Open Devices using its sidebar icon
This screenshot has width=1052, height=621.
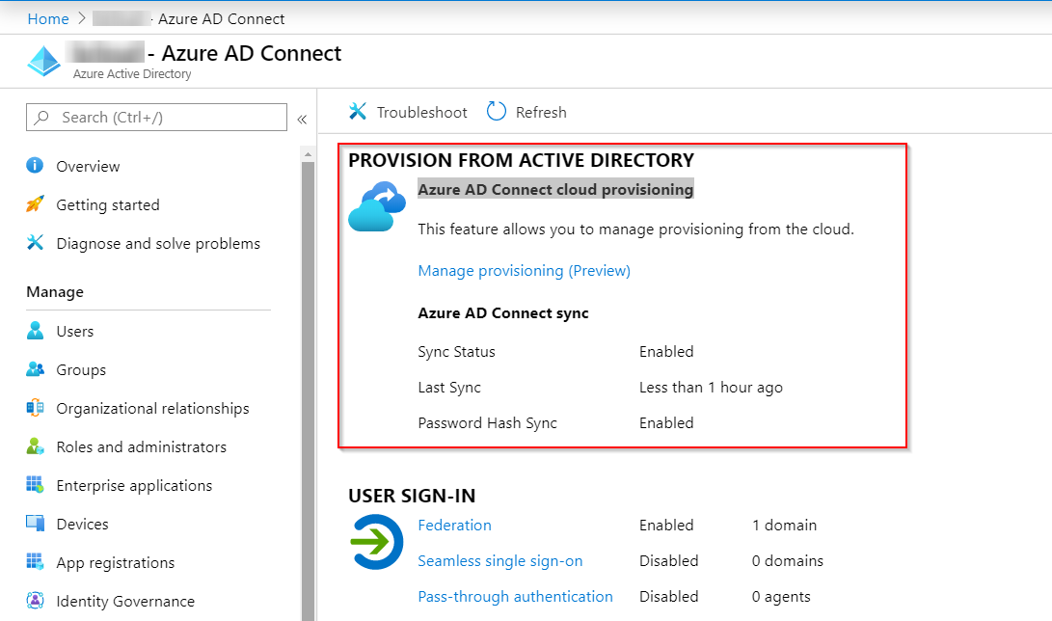click(37, 524)
